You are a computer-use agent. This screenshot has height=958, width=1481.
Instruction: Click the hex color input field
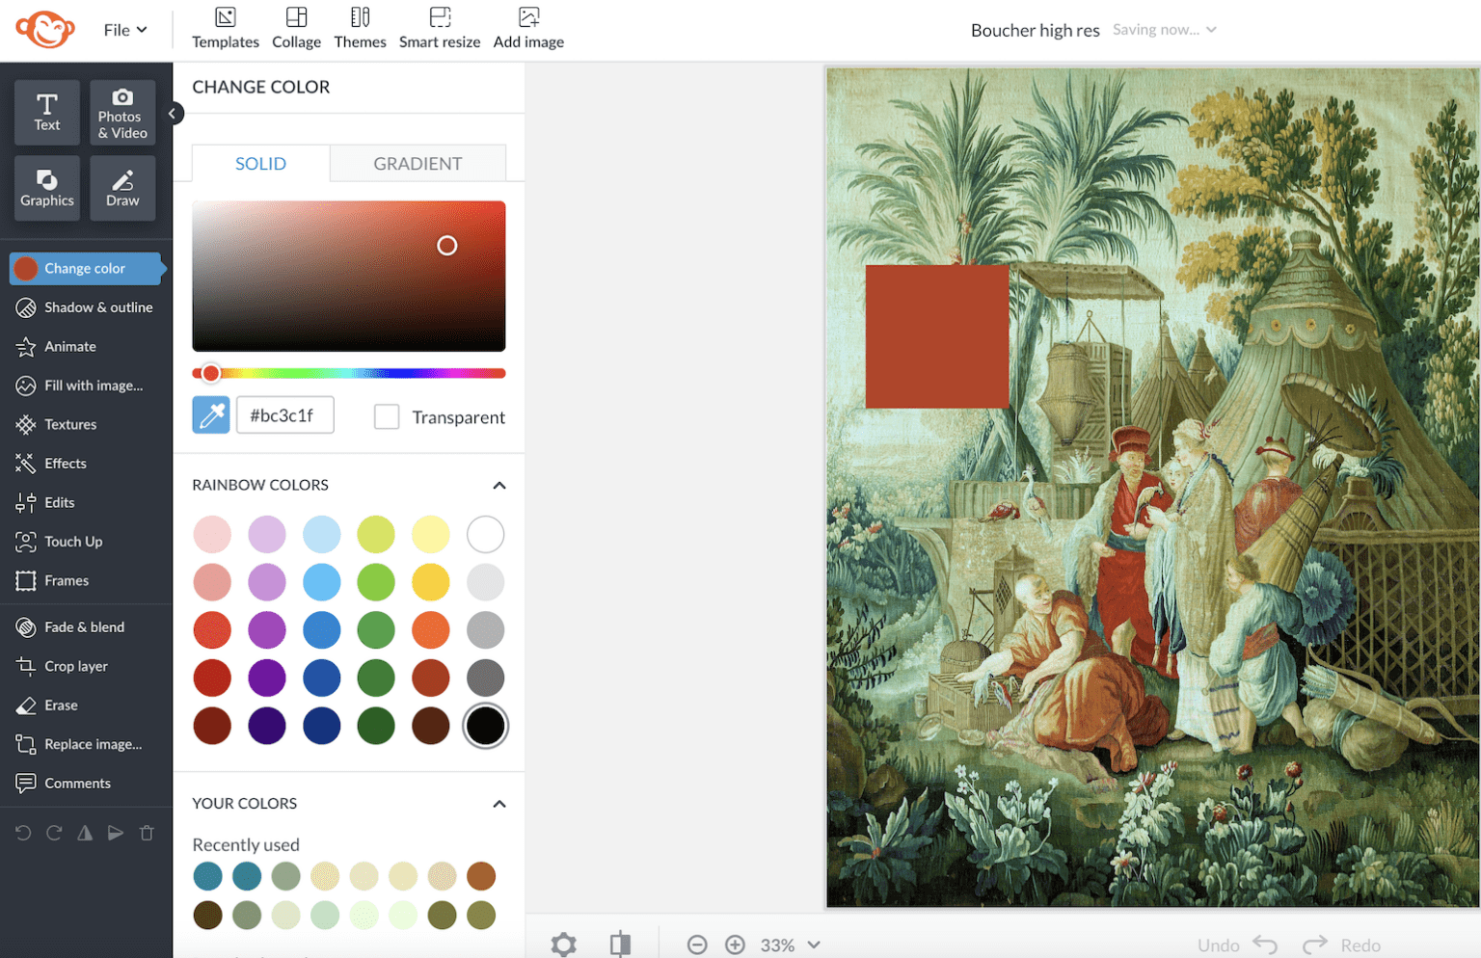click(284, 415)
